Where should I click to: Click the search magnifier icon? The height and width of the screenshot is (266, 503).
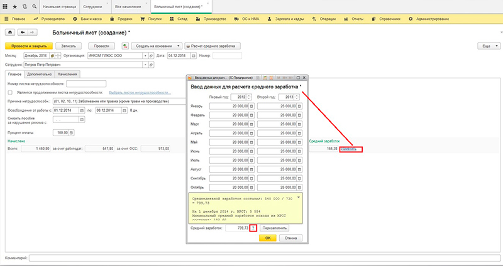click(x=33, y=5)
